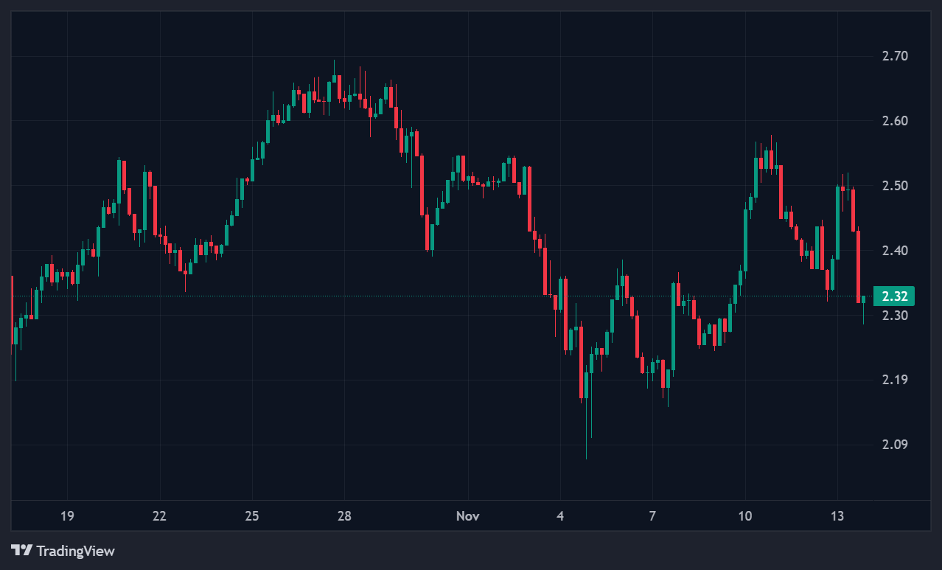Select the 2.60 price scale label
Image resolution: width=942 pixels, height=570 pixels.
(x=894, y=121)
